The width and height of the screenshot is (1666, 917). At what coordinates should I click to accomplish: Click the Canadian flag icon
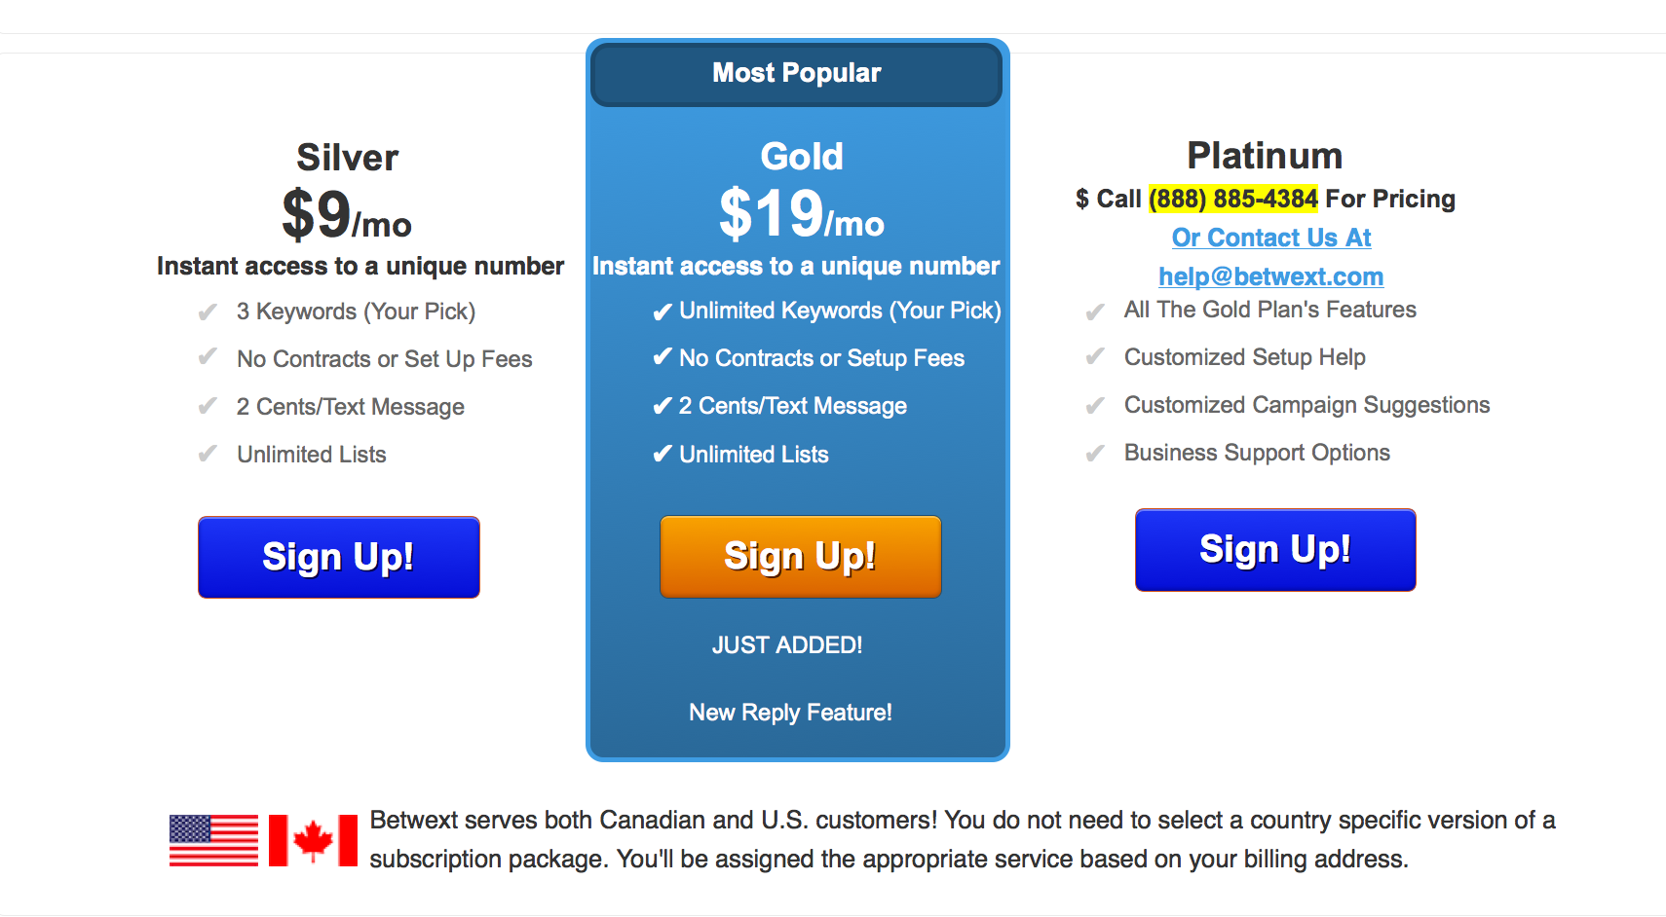313,840
